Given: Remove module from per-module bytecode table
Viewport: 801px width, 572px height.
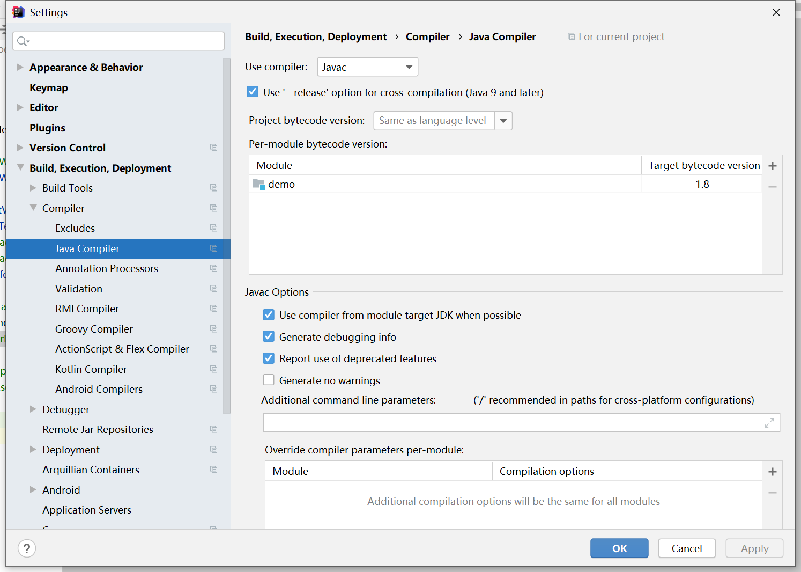Looking at the screenshot, I should point(773,187).
